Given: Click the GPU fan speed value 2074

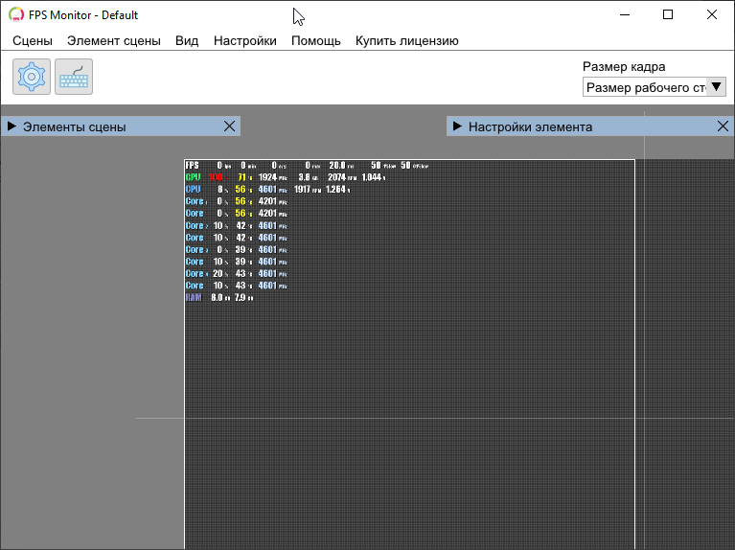Looking at the screenshot, I should click(x=336, y=177).
